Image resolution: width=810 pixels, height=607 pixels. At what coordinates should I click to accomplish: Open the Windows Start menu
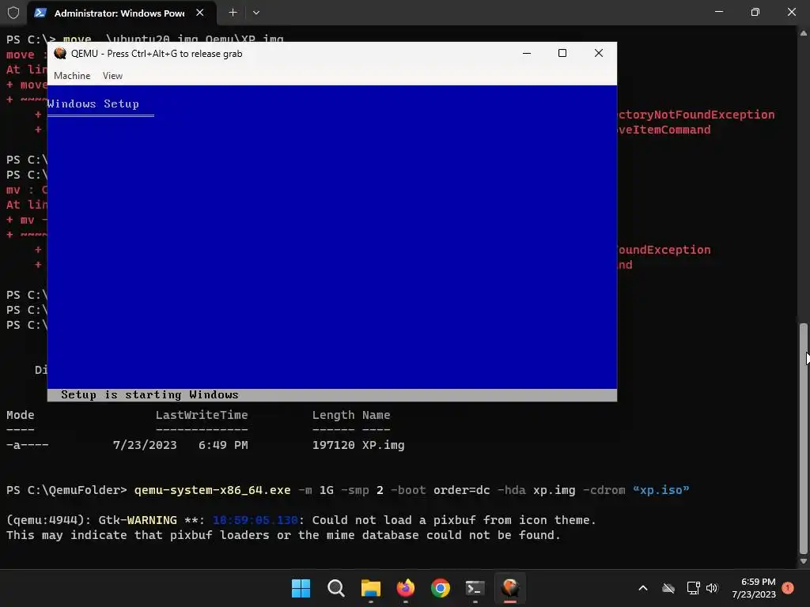point(301,588)
